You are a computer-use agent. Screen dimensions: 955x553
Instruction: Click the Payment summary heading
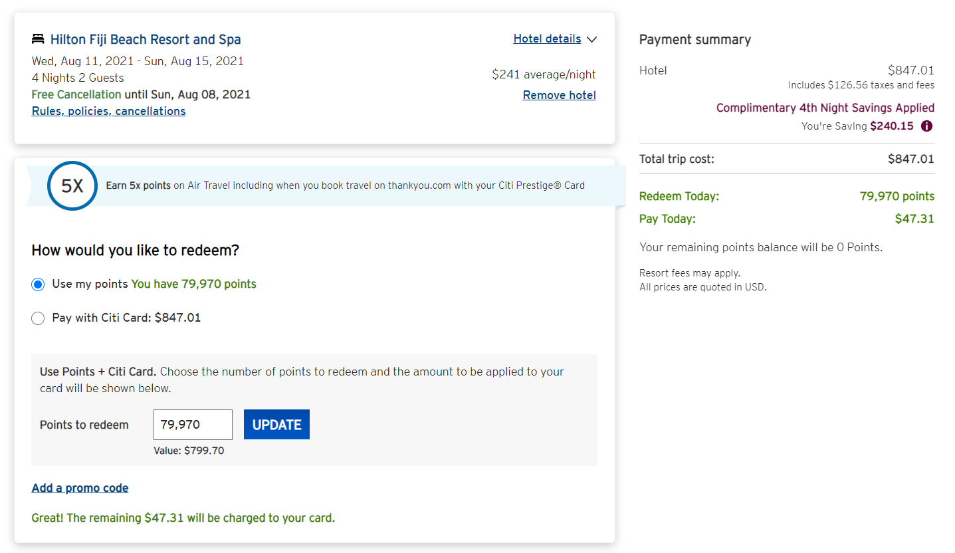[694, 39]
